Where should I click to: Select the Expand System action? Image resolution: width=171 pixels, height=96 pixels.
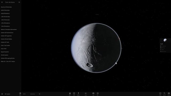pyautogui.click(x=5, y=52)
